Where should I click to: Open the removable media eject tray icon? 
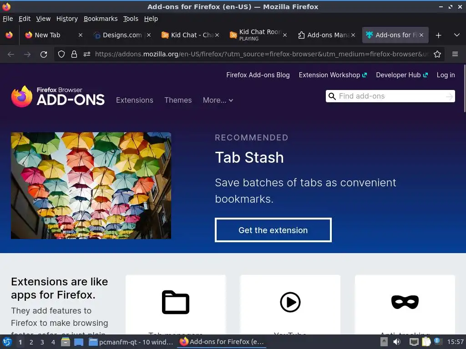384,342
